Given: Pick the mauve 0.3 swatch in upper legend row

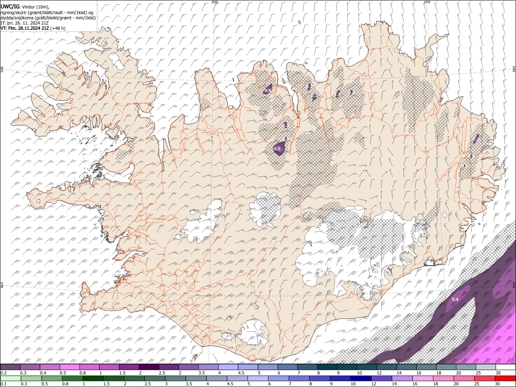Looking at the screenshot, I should pos(30,367).
